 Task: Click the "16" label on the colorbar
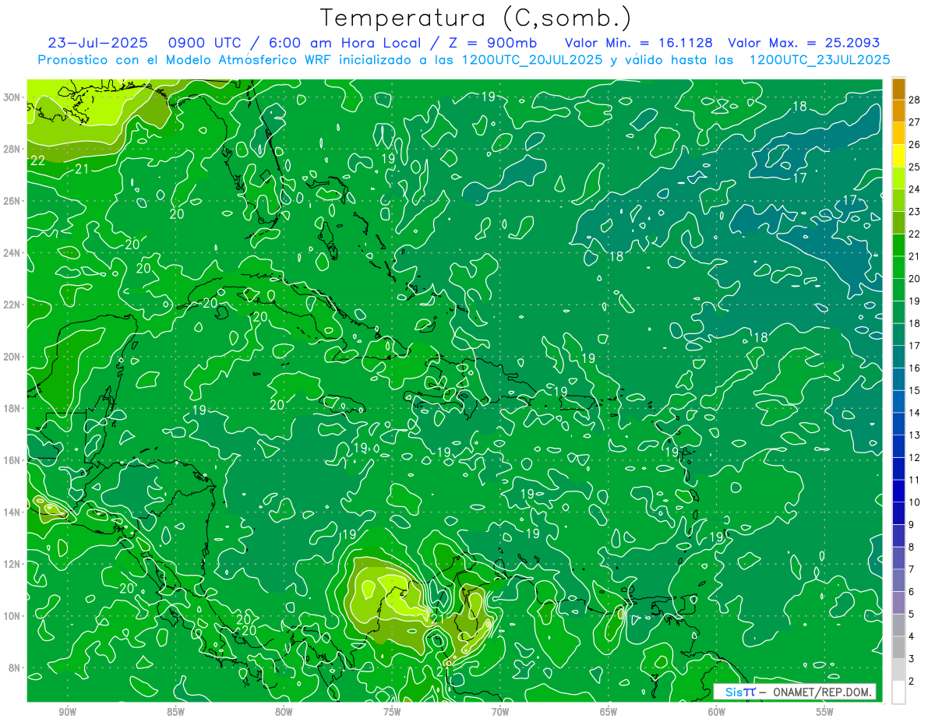[915, 368]
